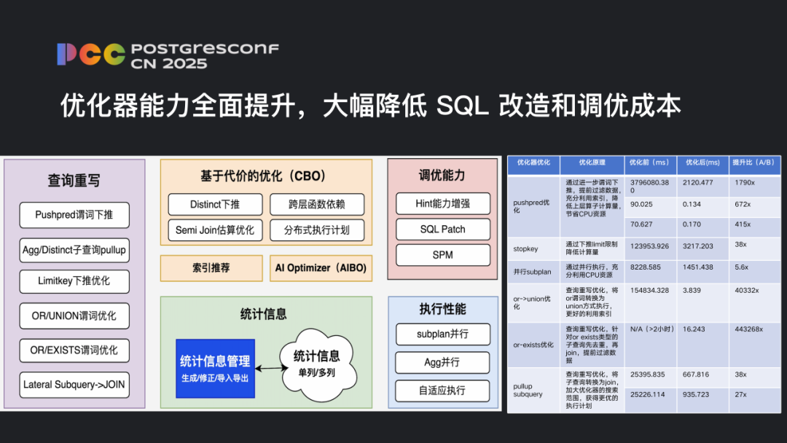Click the Lateral Subquery->JOIN box
This screenshot has width=787, height=443.
point(74,385)
